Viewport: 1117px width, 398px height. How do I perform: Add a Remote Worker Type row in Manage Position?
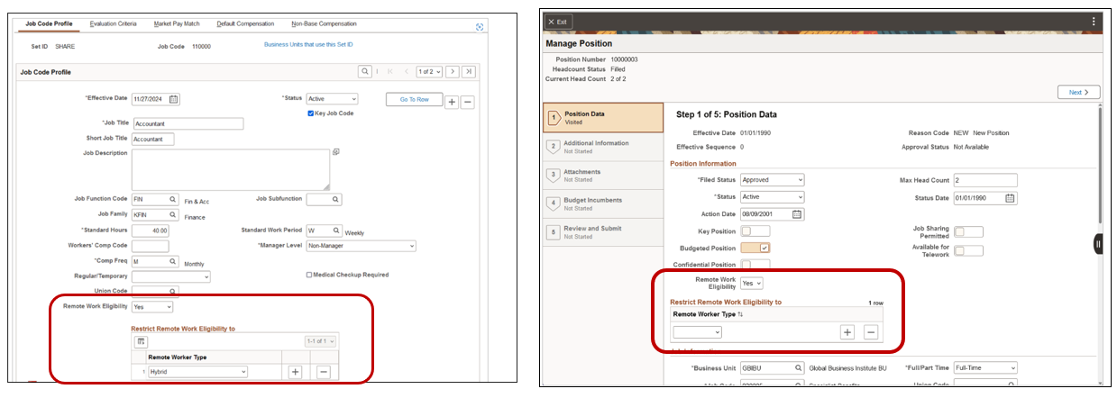(x=847, y=332)
